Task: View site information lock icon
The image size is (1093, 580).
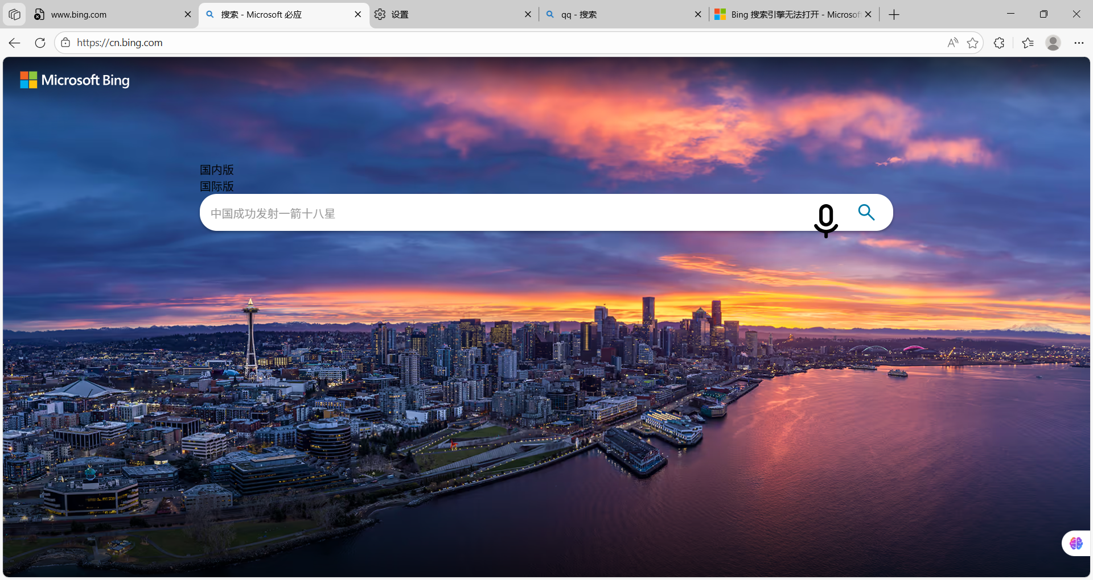Action: pos(65,43)
